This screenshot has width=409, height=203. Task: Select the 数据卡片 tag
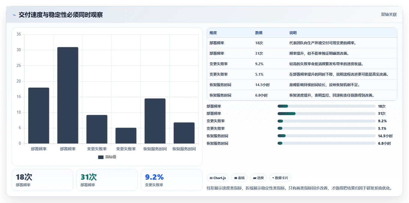pyautogui.click(x=280, y=178)
